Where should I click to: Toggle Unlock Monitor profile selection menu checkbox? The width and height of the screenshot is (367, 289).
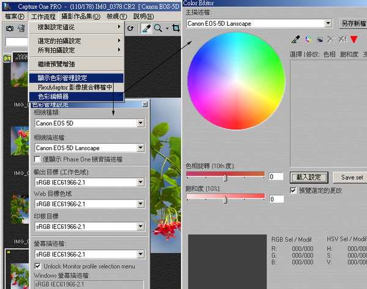click(x=37, y=266)
